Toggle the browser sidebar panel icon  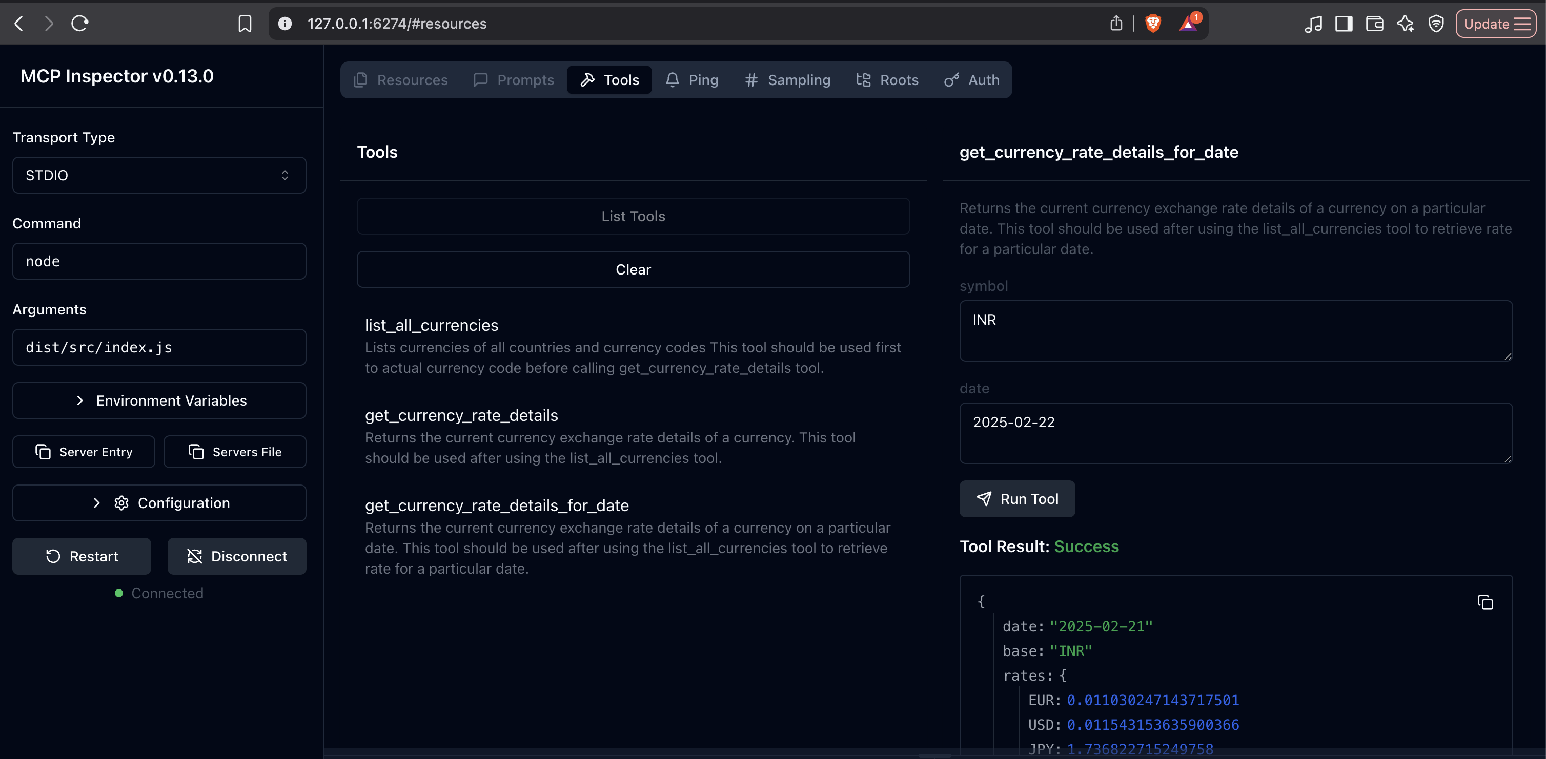pos(1344,24)
